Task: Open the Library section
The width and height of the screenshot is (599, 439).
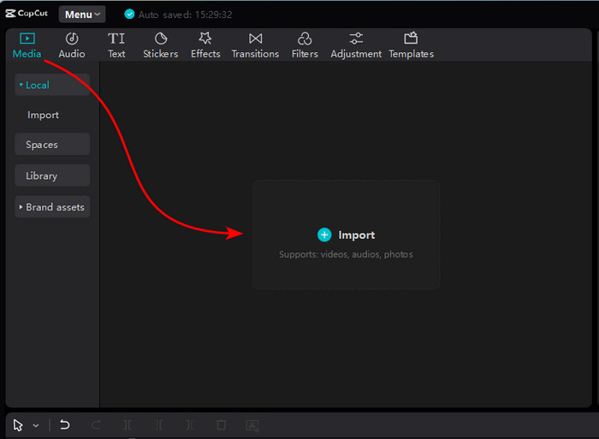Action: tap(52, 175)
